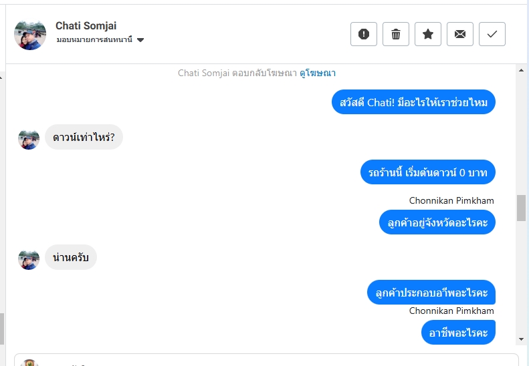This screenshot has height=366, width=529.
Task: Mark the conversation unread via the envelope icon
Action: [x=460, y=34]
